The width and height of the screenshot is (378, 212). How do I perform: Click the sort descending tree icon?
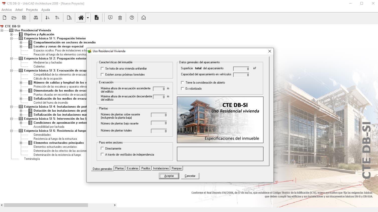[47, 18]
